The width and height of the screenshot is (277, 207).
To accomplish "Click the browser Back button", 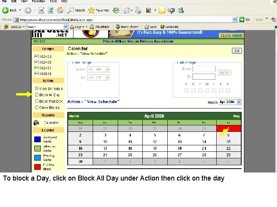I will (9, 10).
